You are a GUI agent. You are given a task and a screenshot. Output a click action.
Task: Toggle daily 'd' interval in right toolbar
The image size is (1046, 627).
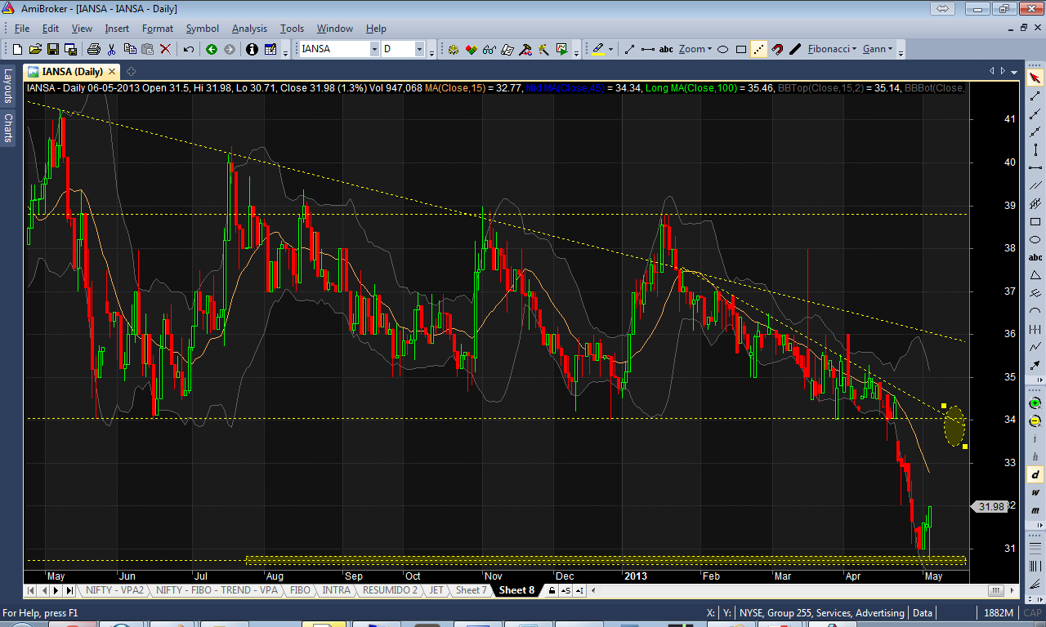(x=1035, y=474)
